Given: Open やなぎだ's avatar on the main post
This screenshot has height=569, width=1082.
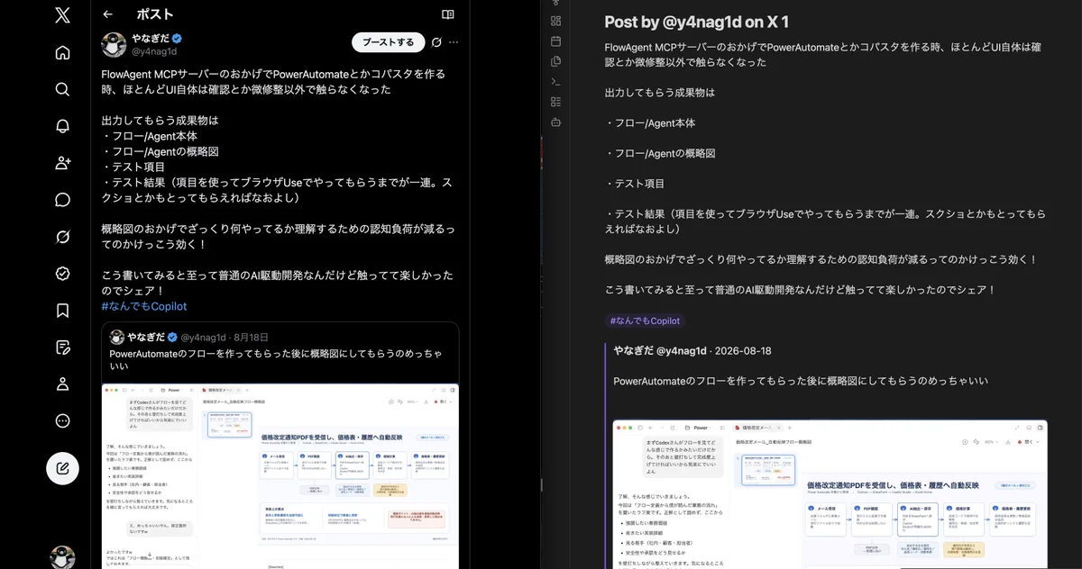Looking at the screenshot, I should click(114, 45).
